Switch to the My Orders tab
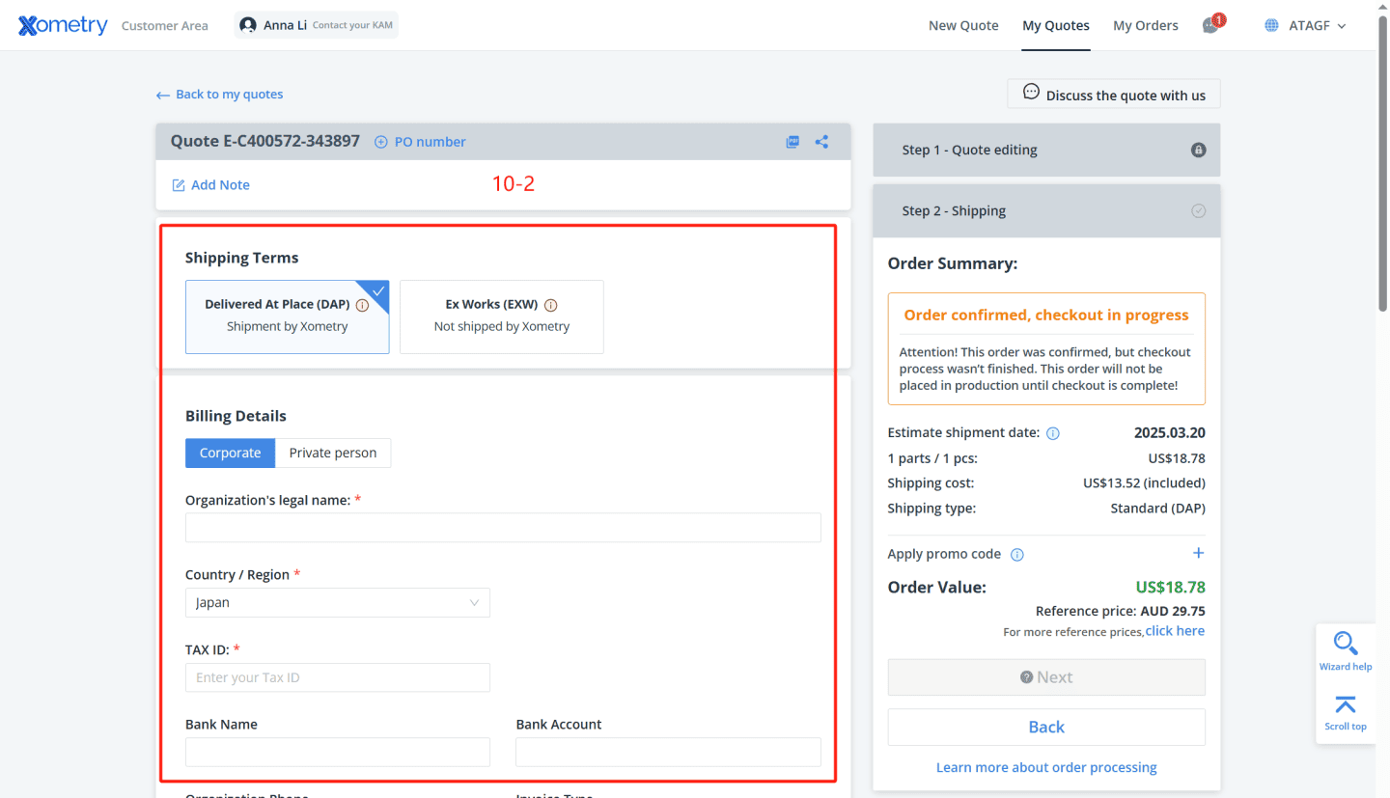Screen dimensions: 1390x798 click(1146, 25)
